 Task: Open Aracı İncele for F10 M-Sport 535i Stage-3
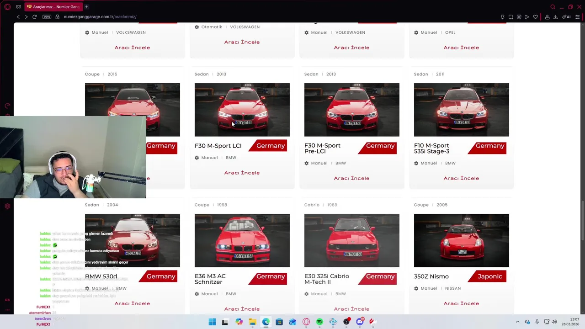click(461, 178)
